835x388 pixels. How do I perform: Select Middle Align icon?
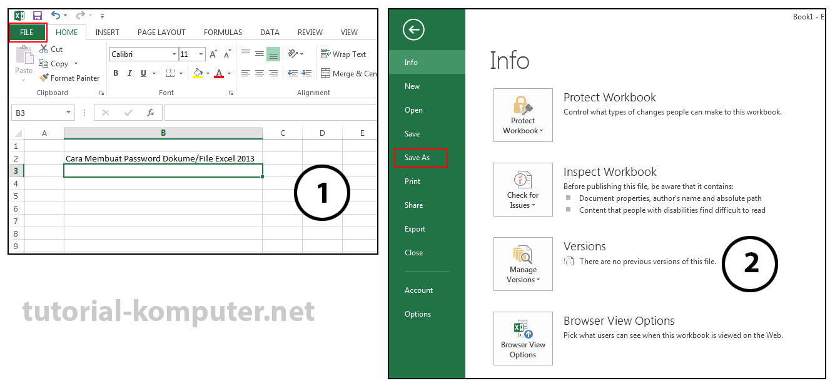260,54
